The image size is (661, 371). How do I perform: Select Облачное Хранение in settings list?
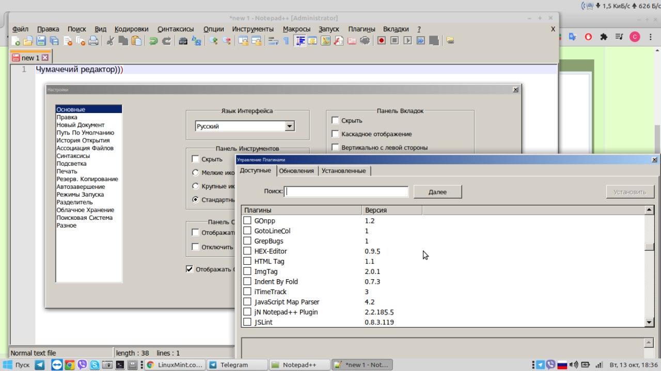point(89,210)
